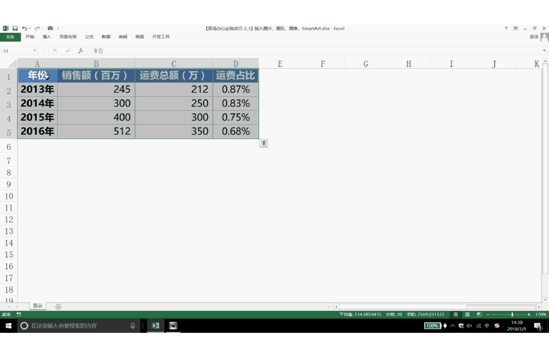The image size is (549, 358).
Task: Click the Help question mark icon
Action: pyautogui.click(x=506, y=29)
